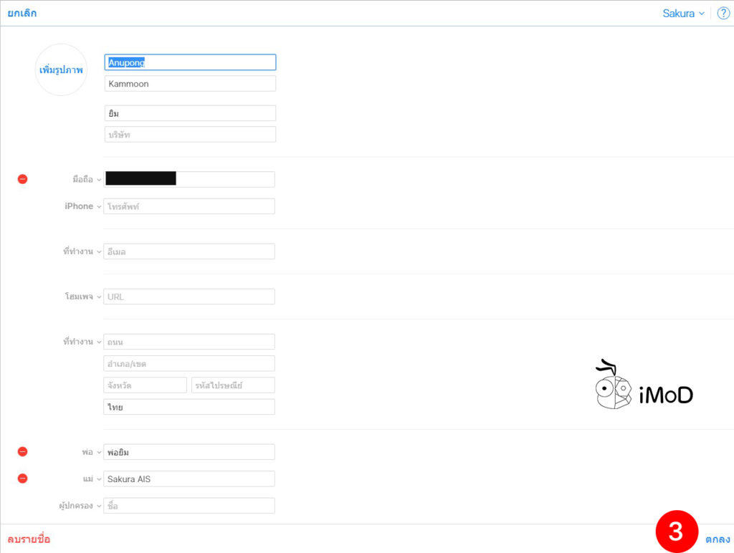Click the บริษัท company field
The width and height of the screenshot is (734, 553).
pos(190,135)
